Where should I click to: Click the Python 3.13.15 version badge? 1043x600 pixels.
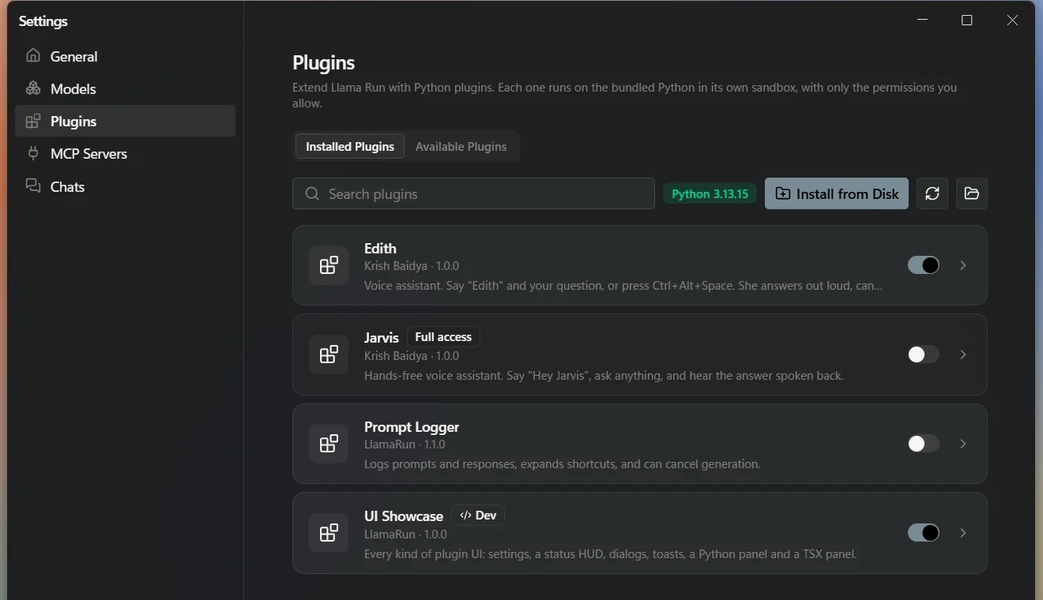click(x=710, y=193)
